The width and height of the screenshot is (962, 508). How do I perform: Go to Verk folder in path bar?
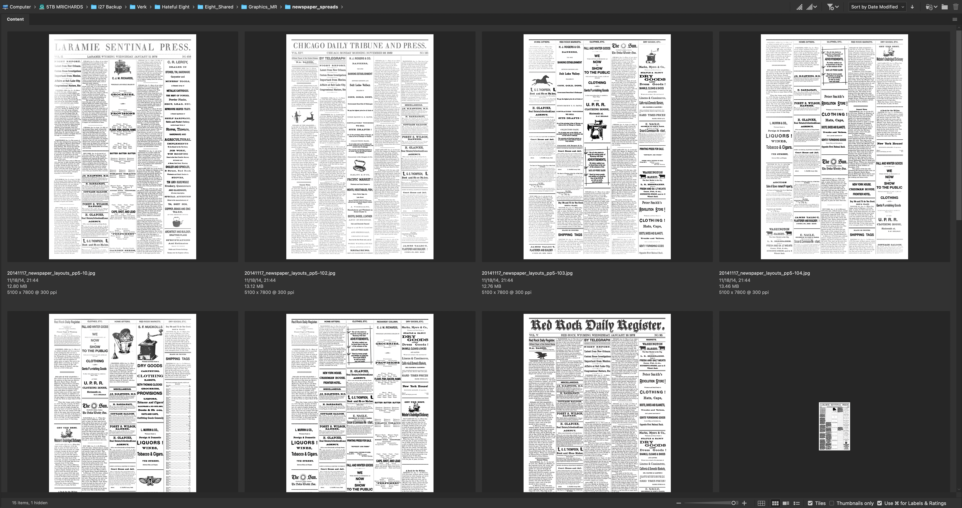(x=142, y=7)
